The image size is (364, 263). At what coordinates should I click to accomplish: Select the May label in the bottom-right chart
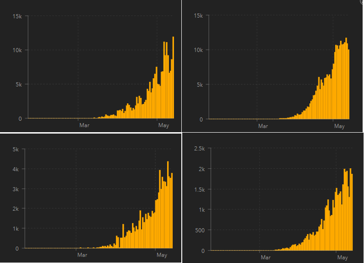point(342,258)
